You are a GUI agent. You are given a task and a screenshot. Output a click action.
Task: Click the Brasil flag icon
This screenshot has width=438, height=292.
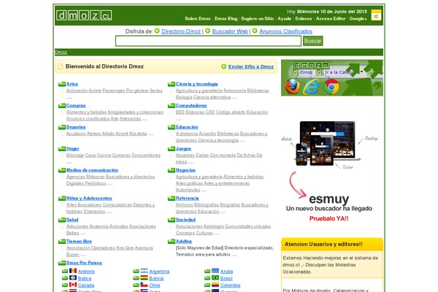point(215,277)
